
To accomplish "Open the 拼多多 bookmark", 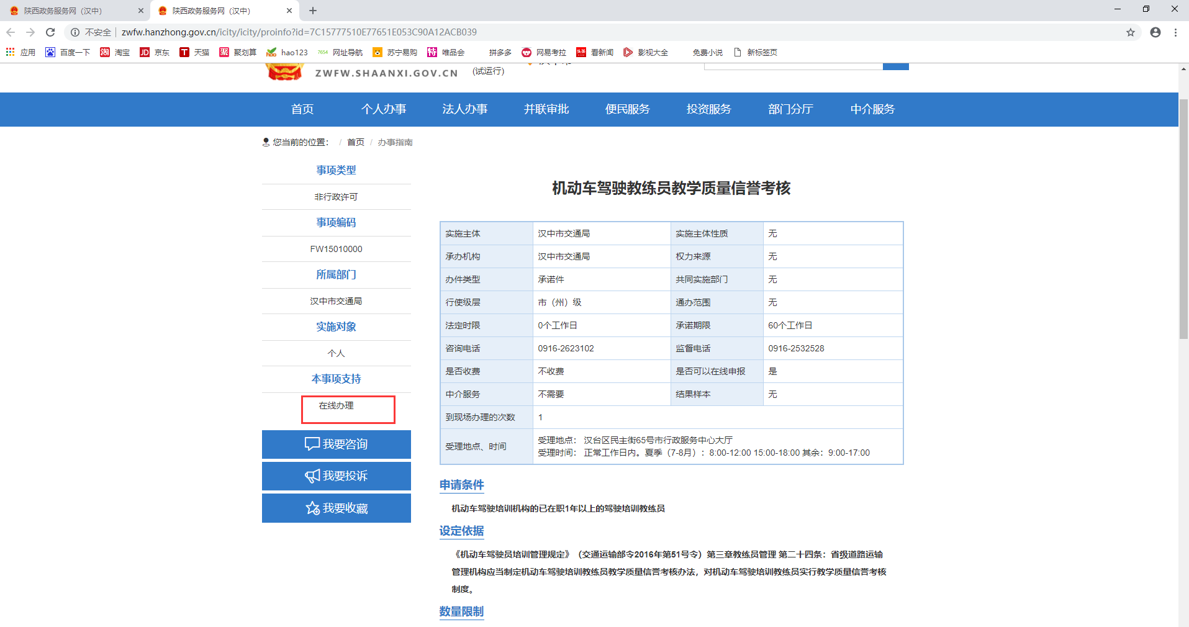I will pyautogui.click(x=499, y=52).
